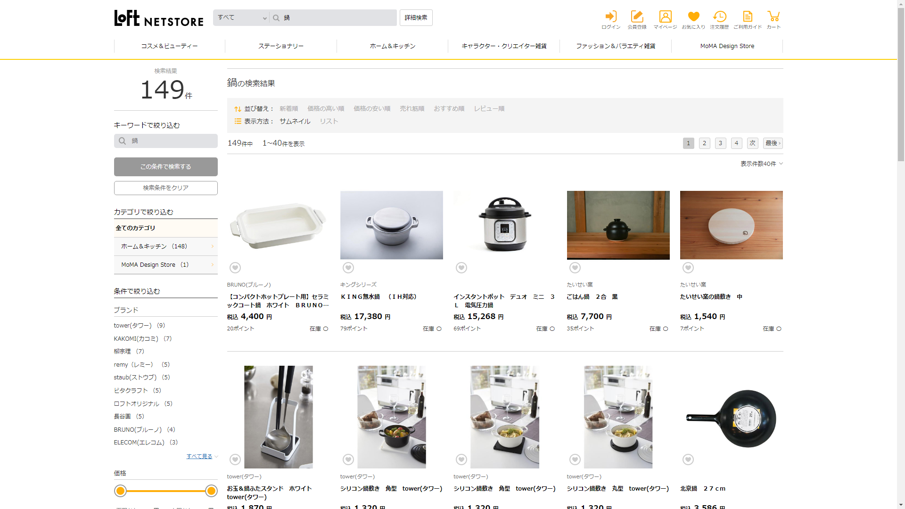The image size is (905, 509).
Task: Open the ホーム＆キッチン navigation menu
Action: coord(392,46)
